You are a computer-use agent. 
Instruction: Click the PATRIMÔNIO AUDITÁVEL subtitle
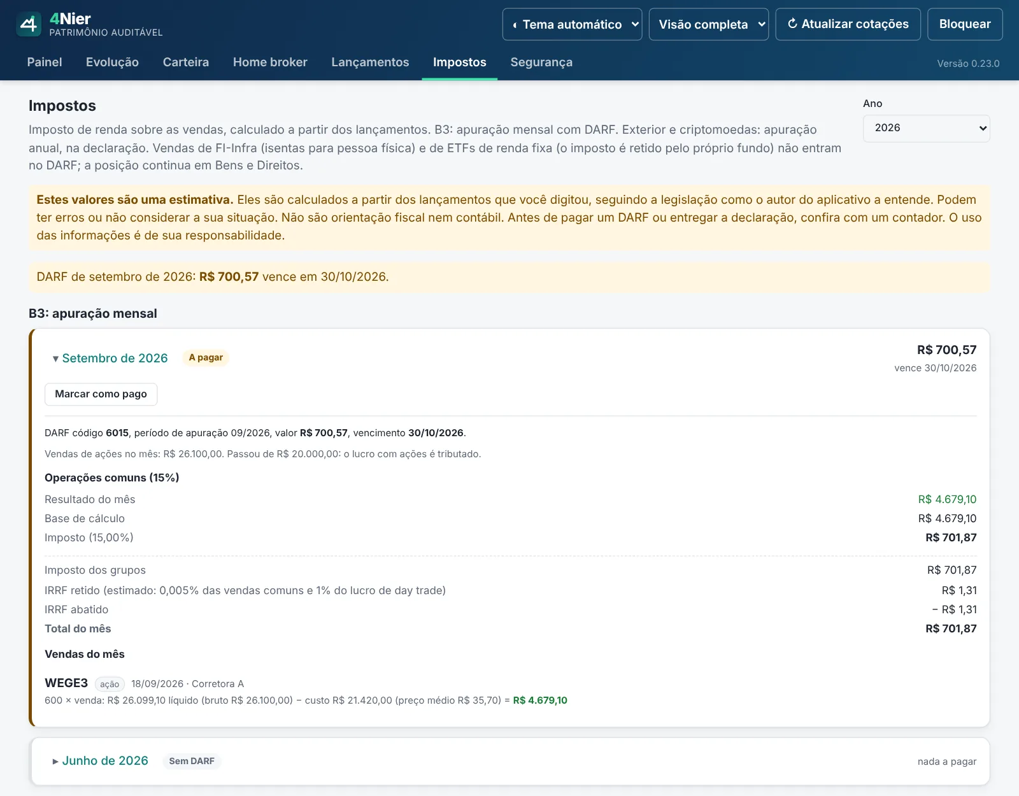tap(106, 32)
